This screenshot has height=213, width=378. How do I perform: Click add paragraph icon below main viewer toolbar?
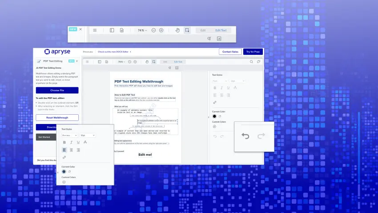tap(170, 68)
